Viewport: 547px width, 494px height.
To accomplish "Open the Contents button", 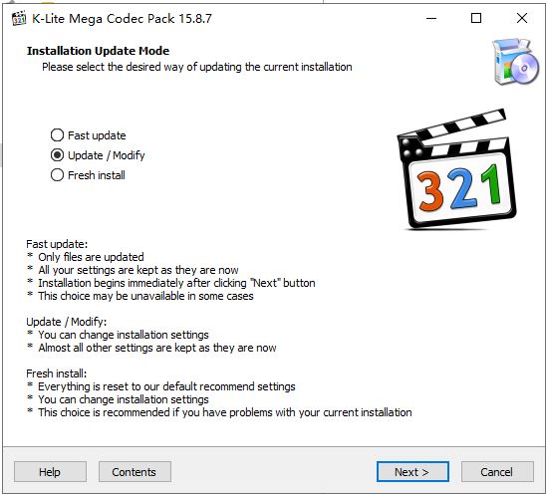I will tap(135, 472).
